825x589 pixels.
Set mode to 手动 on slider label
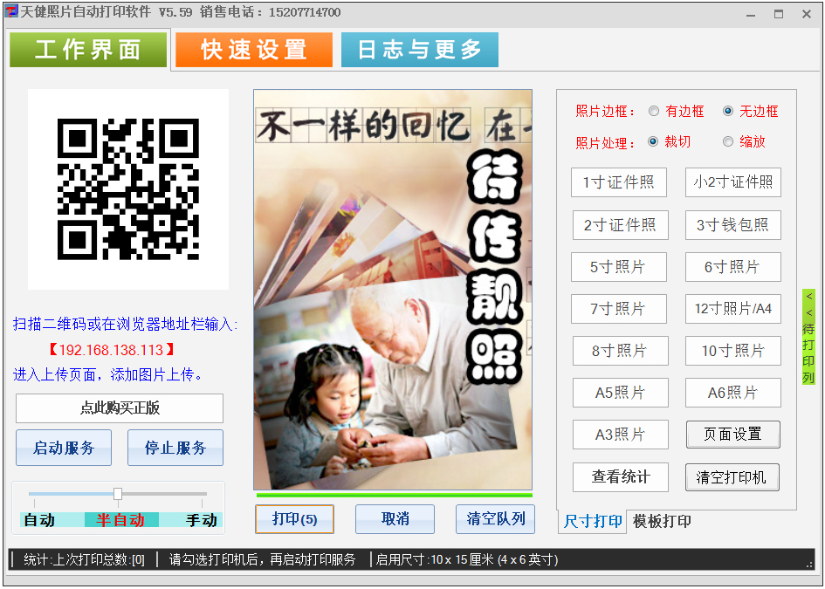point(202,520)
